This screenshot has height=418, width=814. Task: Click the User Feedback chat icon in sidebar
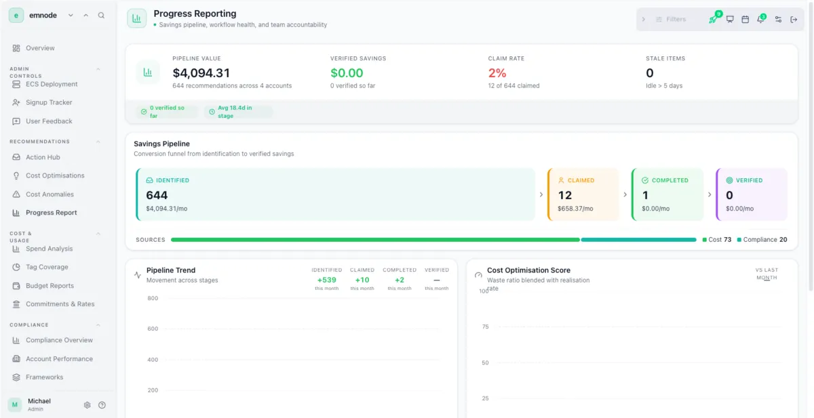(16, 121)
